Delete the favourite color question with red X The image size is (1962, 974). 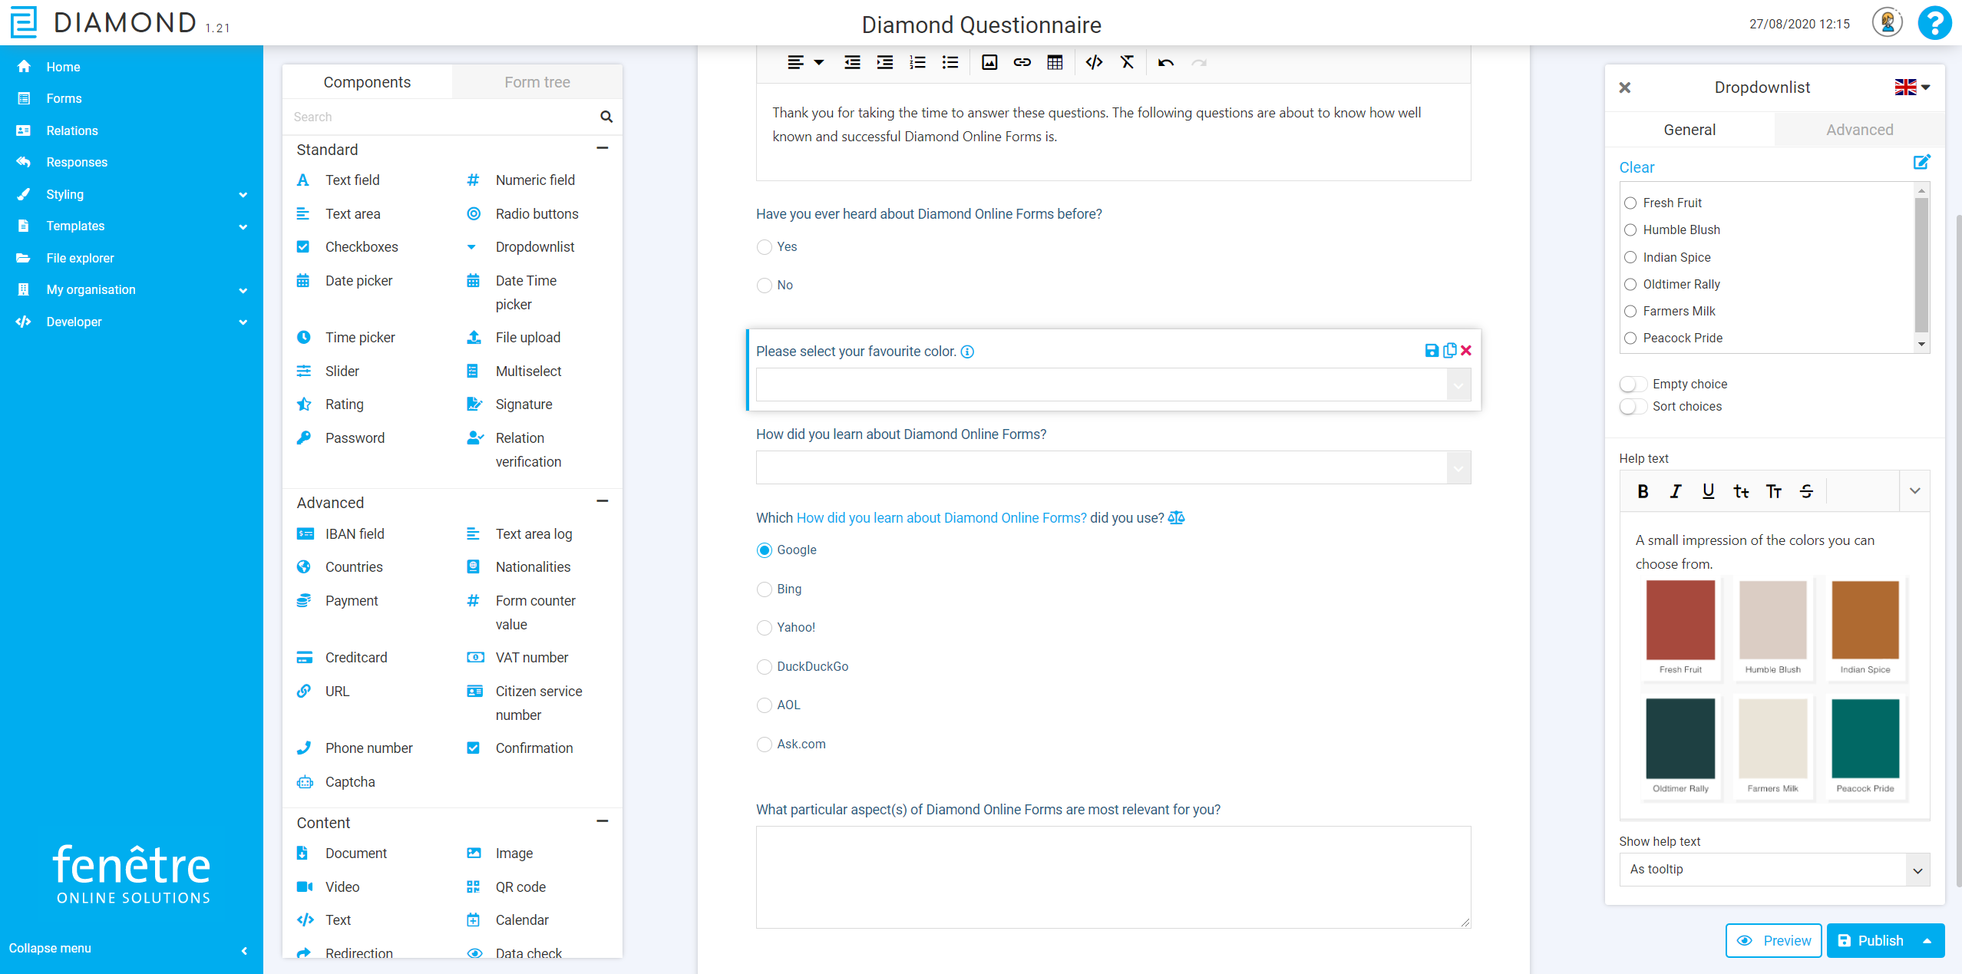point(1466,351)
